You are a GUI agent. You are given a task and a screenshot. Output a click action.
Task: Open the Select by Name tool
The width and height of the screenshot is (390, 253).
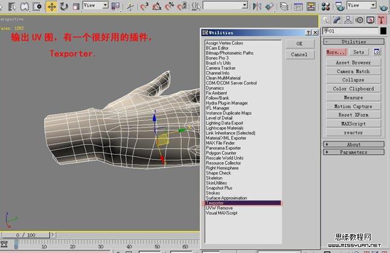(x=11, y=6)
